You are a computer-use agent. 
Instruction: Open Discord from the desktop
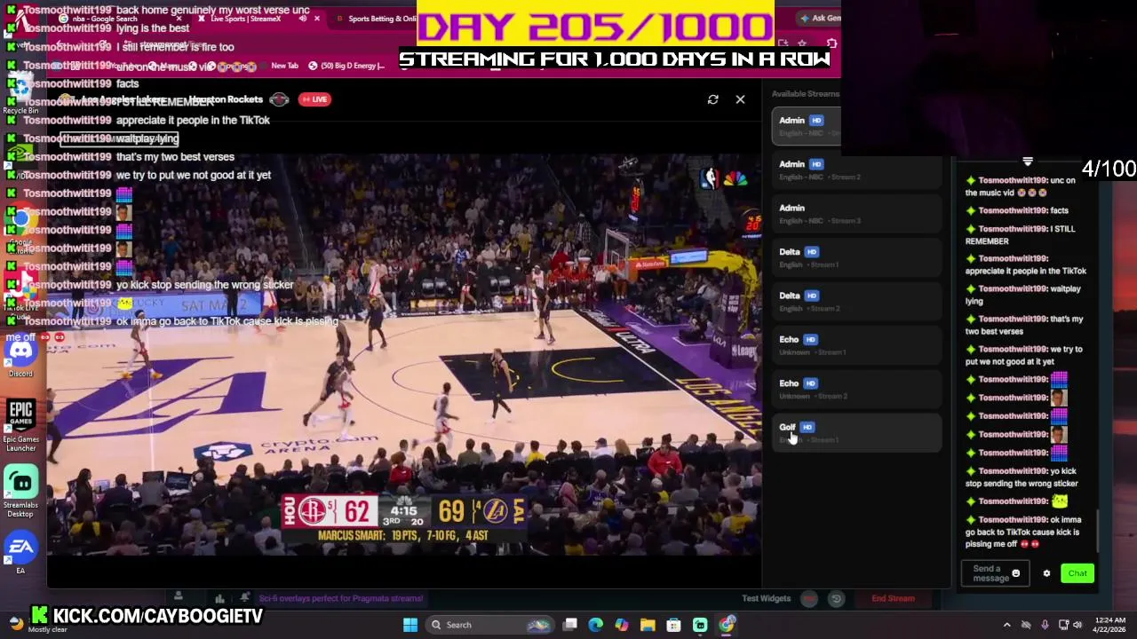20,355
